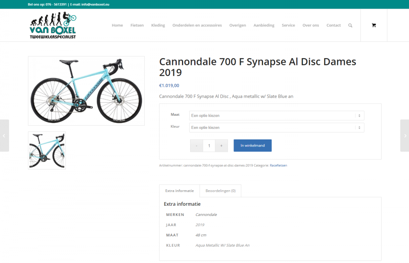This screenshot has height=263, width=409.
Task: Open the shopping cart icon
Action: (374, 25)
